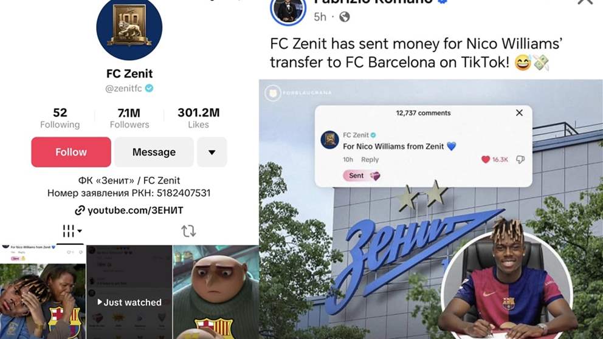Open the globe public-visibility icon
This screenshot has width=603, height=339.
345,17
